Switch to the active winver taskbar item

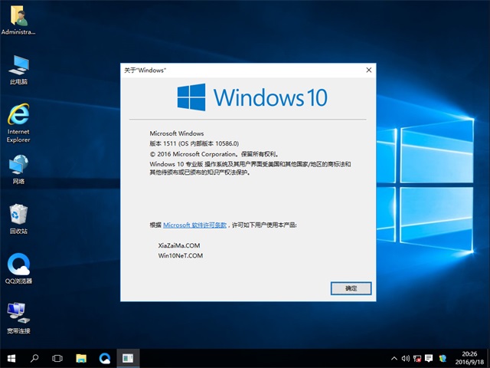coord(127,358)
